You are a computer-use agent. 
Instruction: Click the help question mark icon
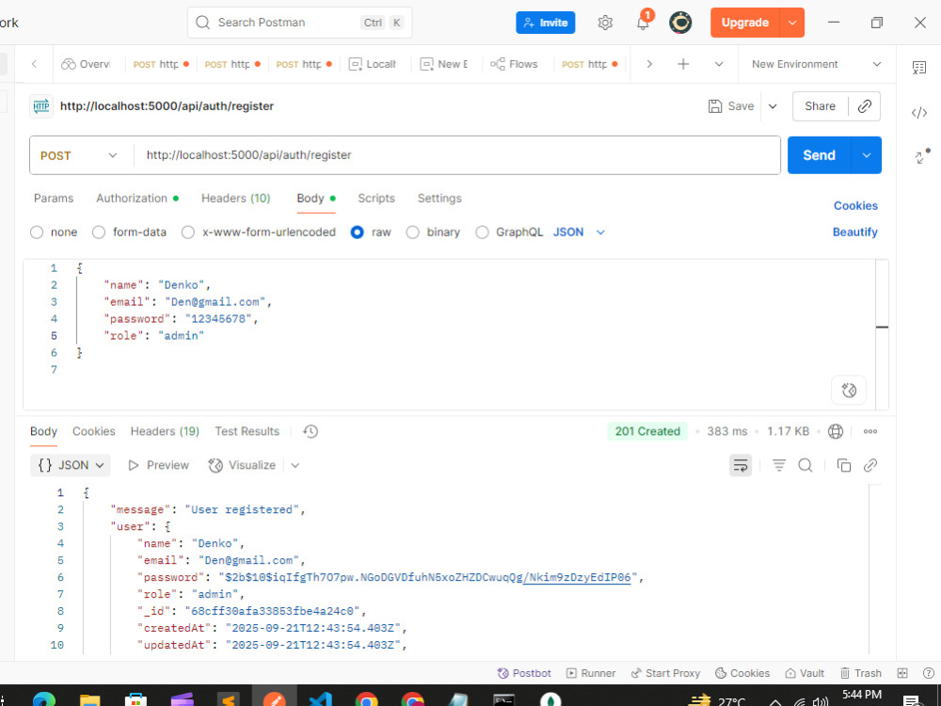929,673
